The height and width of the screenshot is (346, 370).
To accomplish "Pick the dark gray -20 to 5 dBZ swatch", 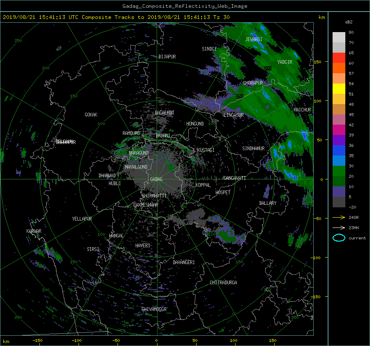I will (x=339, y=202).
